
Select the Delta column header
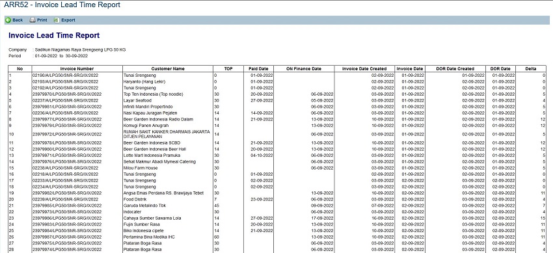tap(531, 69)
